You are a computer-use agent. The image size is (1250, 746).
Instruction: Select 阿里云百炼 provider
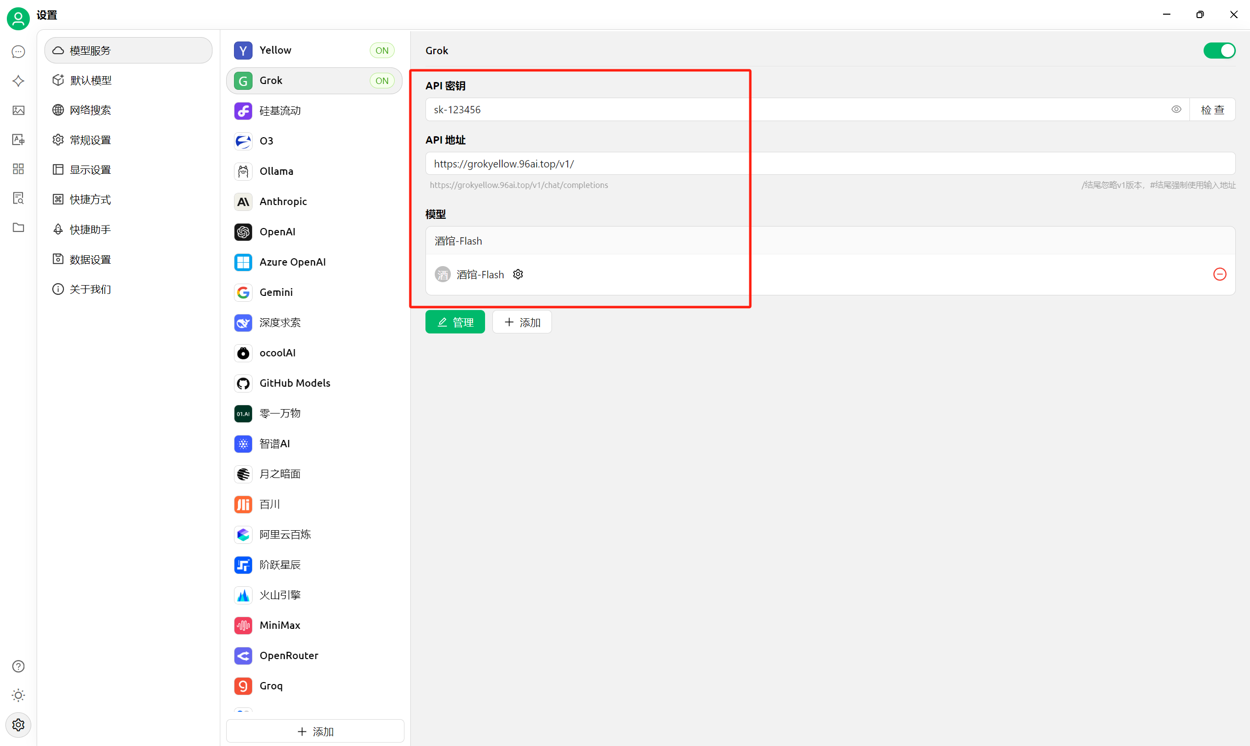pyautogui.click(x=314, y=535)
